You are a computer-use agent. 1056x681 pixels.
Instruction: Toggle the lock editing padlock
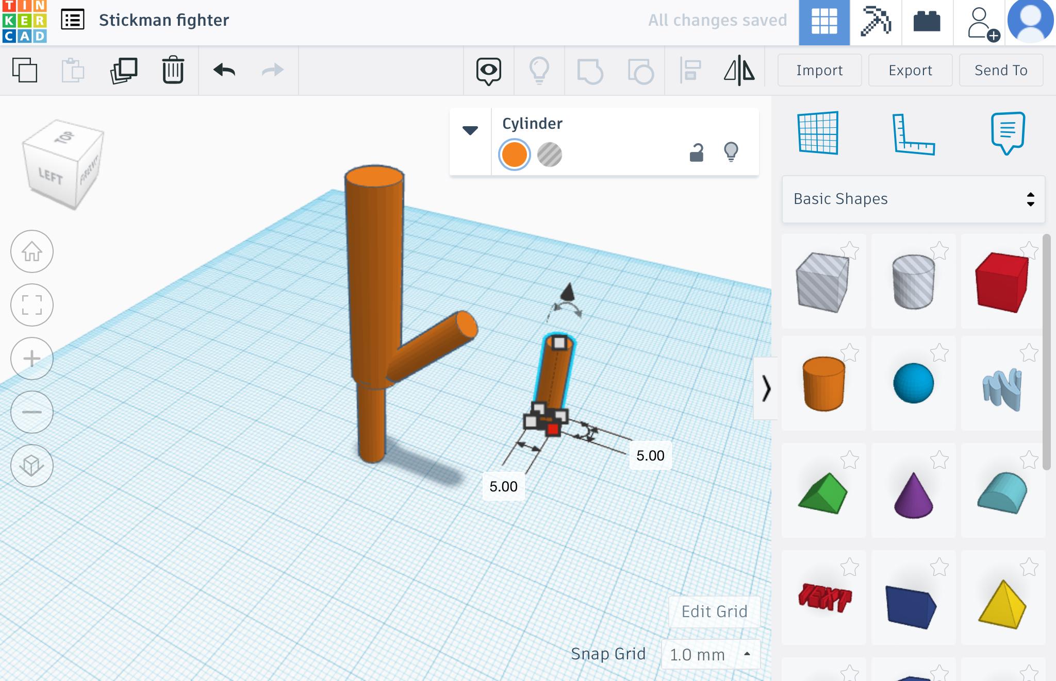point(696,153)
